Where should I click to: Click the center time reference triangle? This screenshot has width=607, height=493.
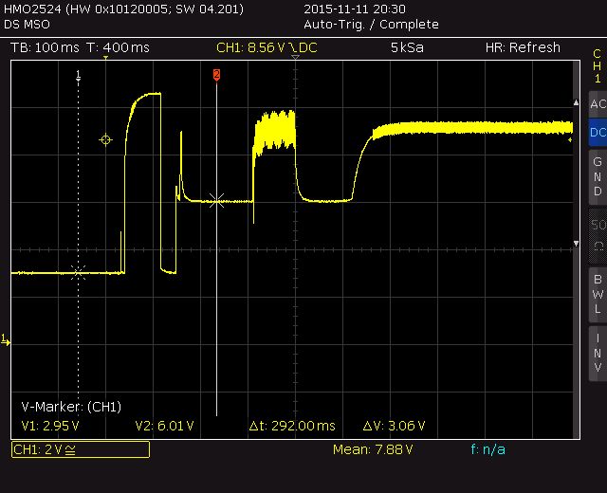(x=295, y=57)
